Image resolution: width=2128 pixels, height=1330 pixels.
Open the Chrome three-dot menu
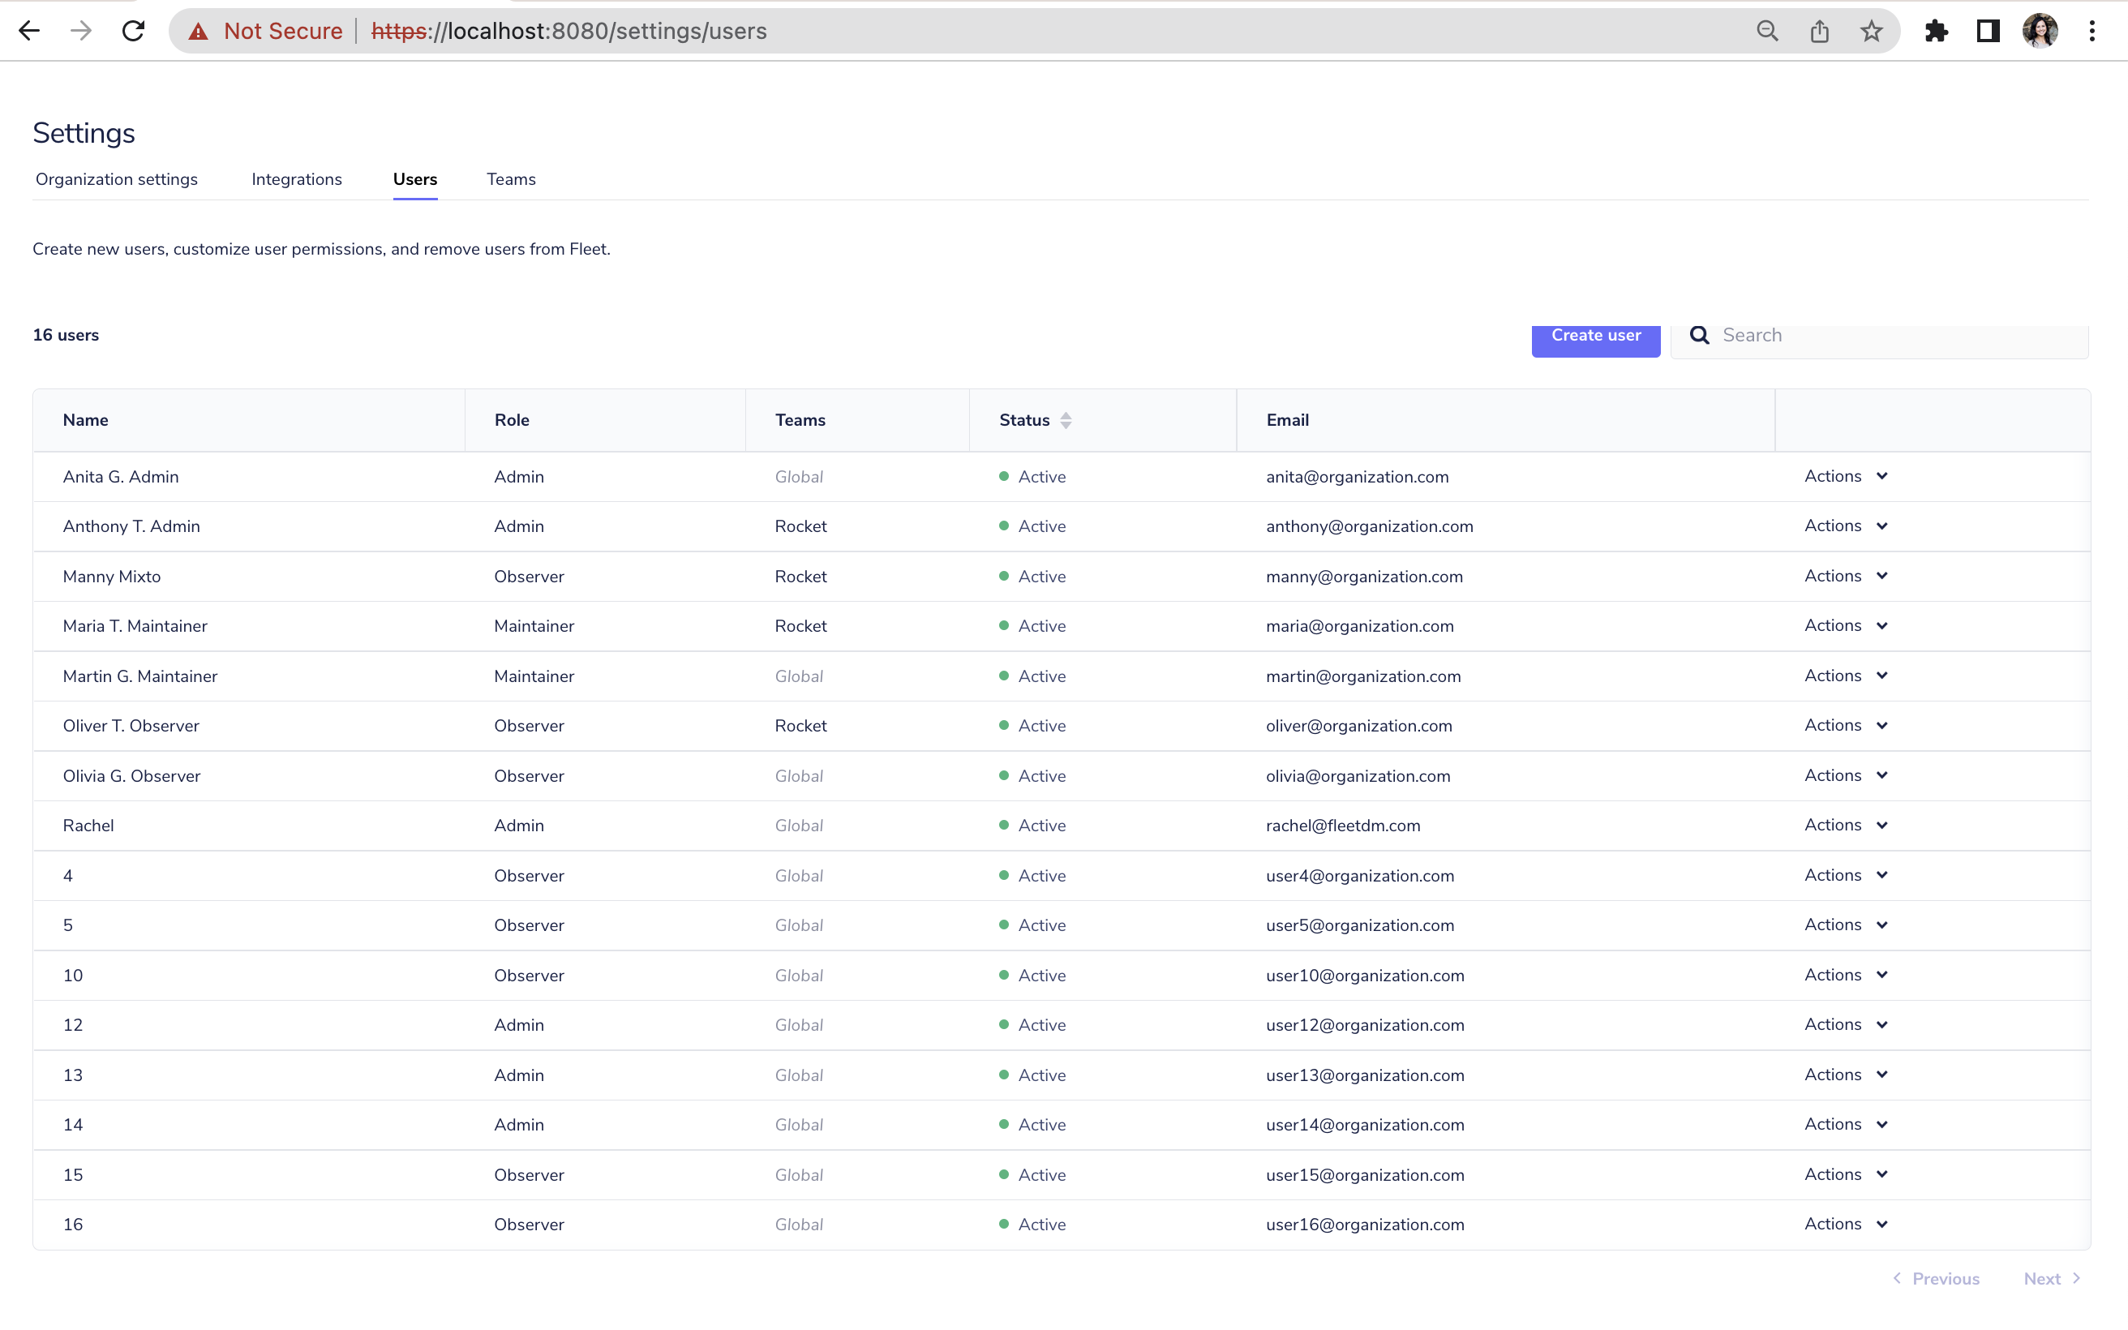[x=2093, y=31]
